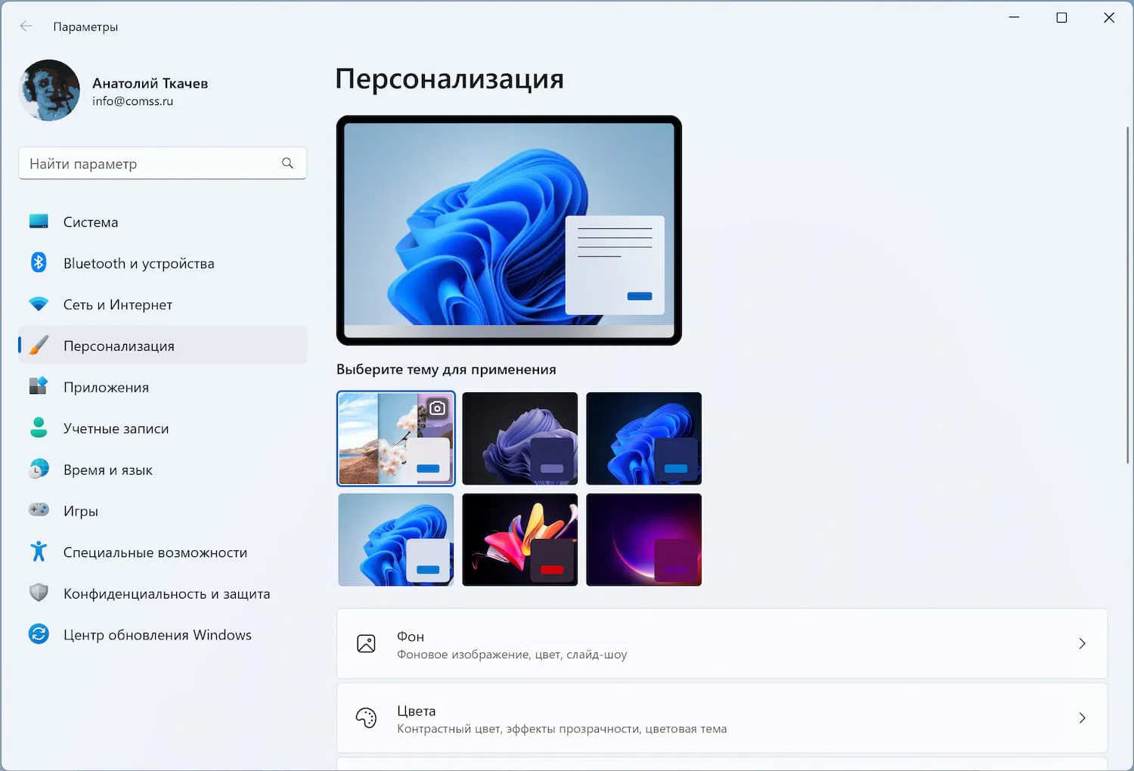1134x771 pixels.
Task: Click the Wi-Fi icon for Сеть и Интернет
Action: (39, 304)
